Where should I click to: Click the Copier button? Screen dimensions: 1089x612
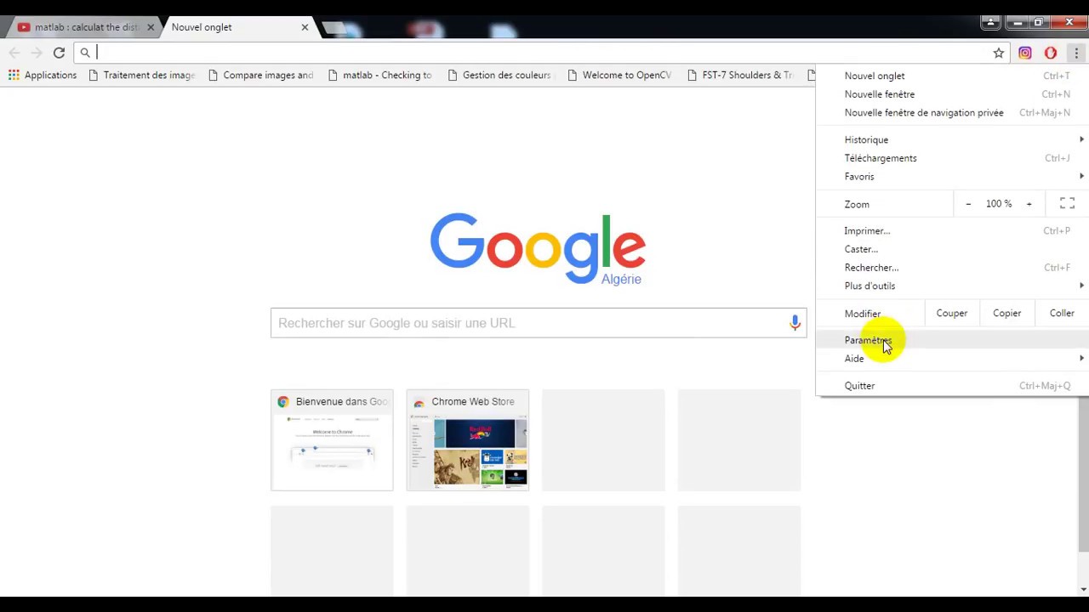1006,313
